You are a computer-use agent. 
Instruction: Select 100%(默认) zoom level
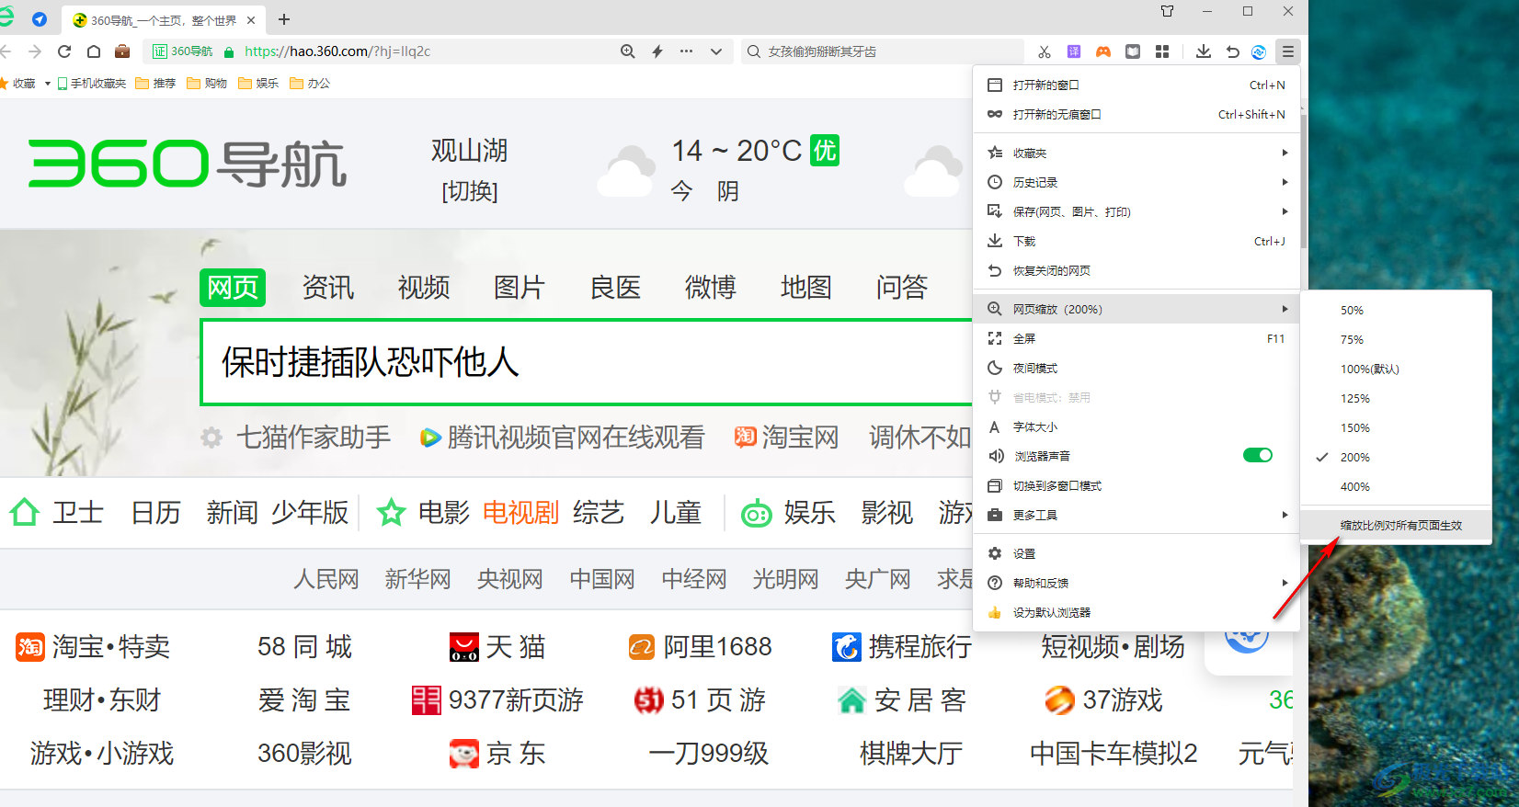coord(1396,369)
